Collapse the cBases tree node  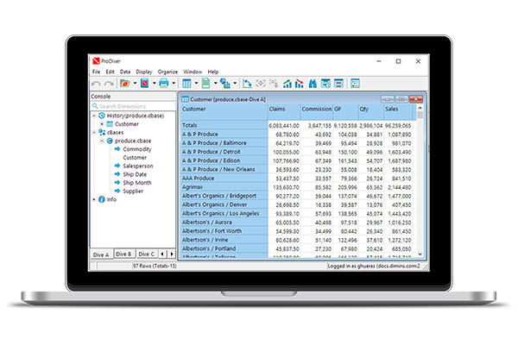pos(94,132)
